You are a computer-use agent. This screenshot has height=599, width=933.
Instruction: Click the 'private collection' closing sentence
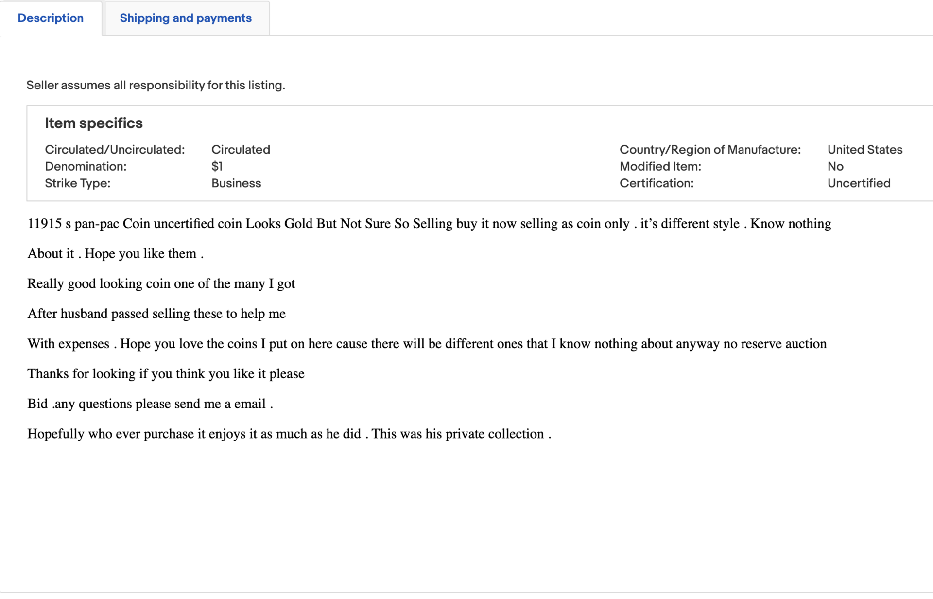point(289,434)
